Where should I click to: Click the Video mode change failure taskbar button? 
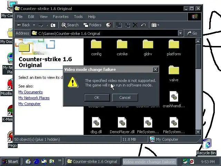point(149,162)
